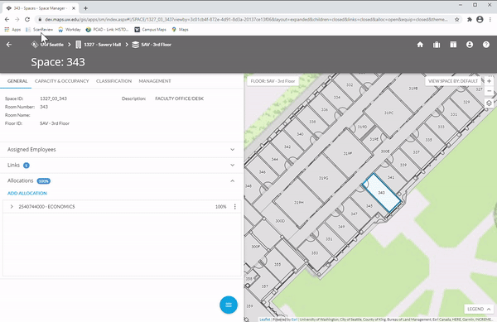
Task: Select room 333 on the floor map
Action: [x=441, y=127]
